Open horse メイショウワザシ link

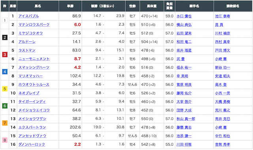pos(32,119)
